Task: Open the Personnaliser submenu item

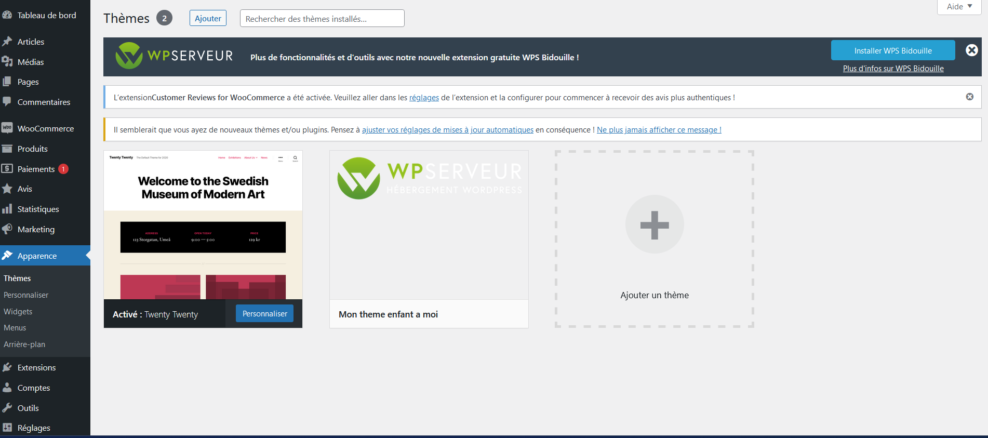Action: (26, 295)
